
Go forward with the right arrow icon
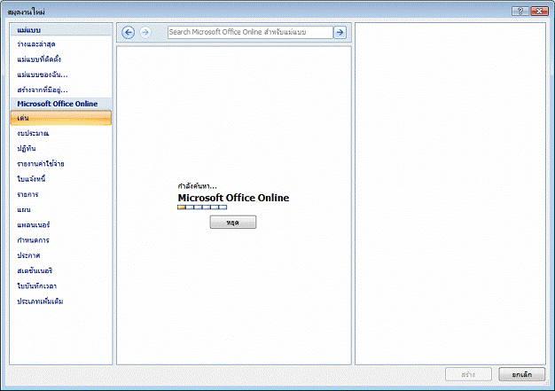coord(145,33)
